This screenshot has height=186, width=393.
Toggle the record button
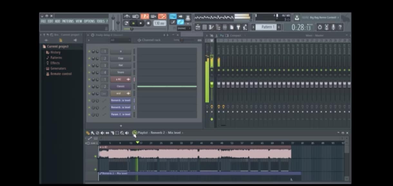tap(148, 23)
